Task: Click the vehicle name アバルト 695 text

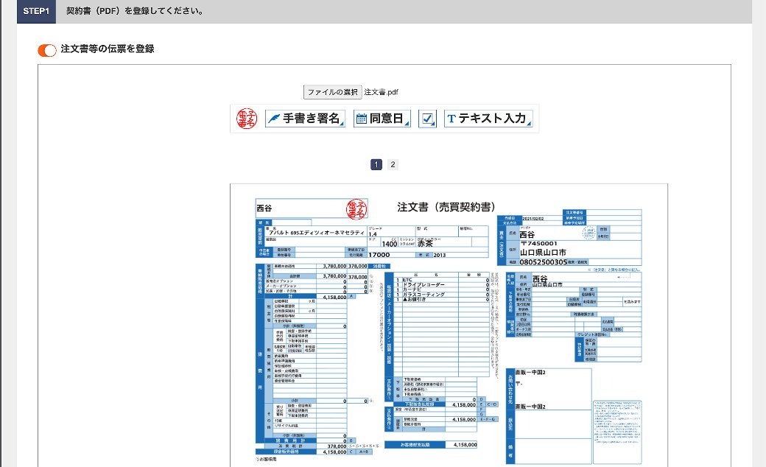Action: [x=317, y=233]
